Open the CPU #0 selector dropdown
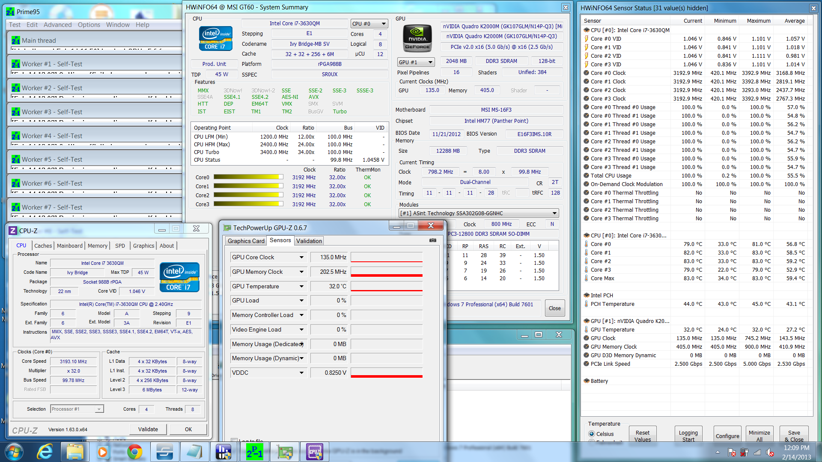 tap(369, 24)
